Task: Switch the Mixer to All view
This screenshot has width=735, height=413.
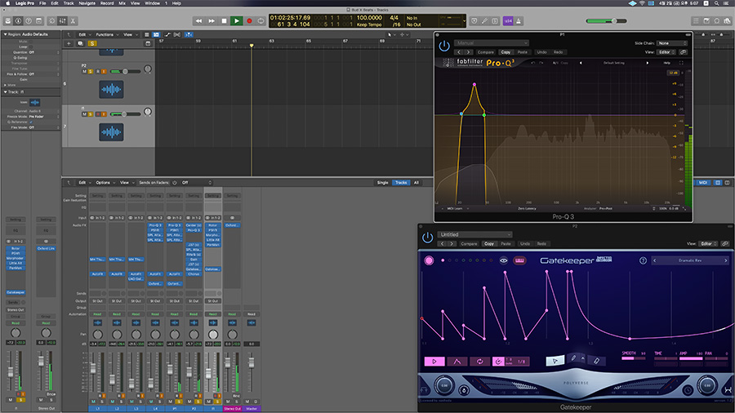Action: (x=416, y=183)
